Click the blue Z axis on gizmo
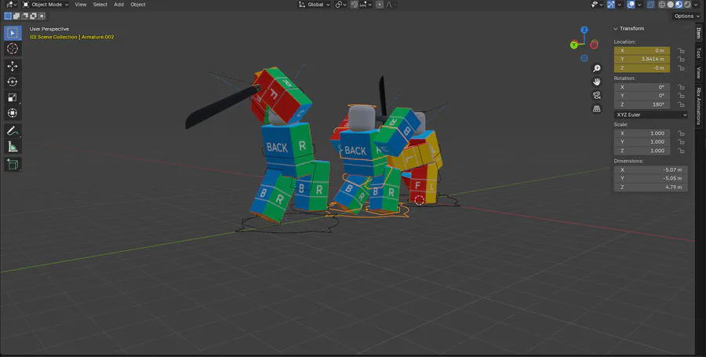The image size is (706, 357). click(584, 30)
